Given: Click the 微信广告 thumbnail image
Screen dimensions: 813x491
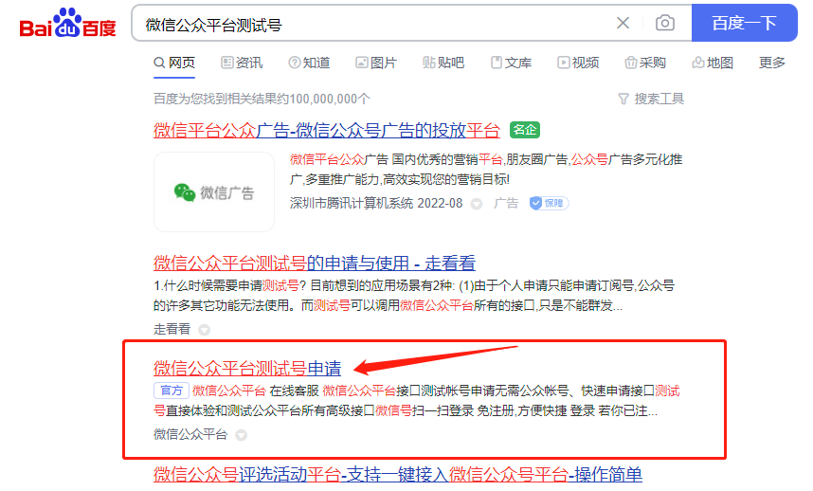Looking at the screenshot, I should (214, 191).
